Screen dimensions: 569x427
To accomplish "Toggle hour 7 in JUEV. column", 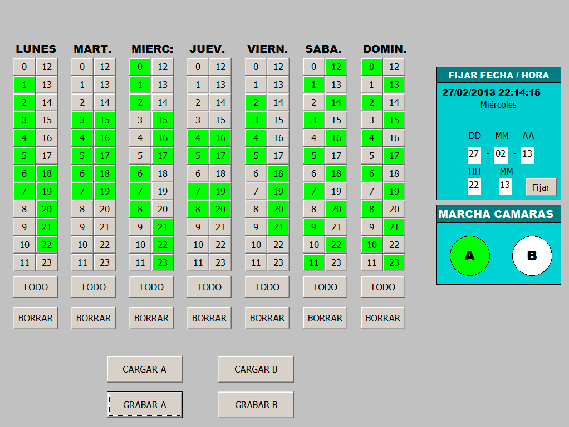I will (x=198, y=191).
